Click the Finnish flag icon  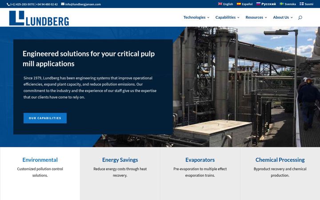[302, 4]
